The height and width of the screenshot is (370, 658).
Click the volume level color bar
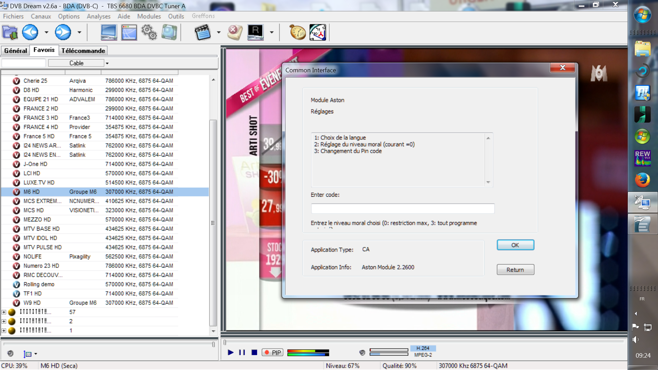click(x=308, y=353)
